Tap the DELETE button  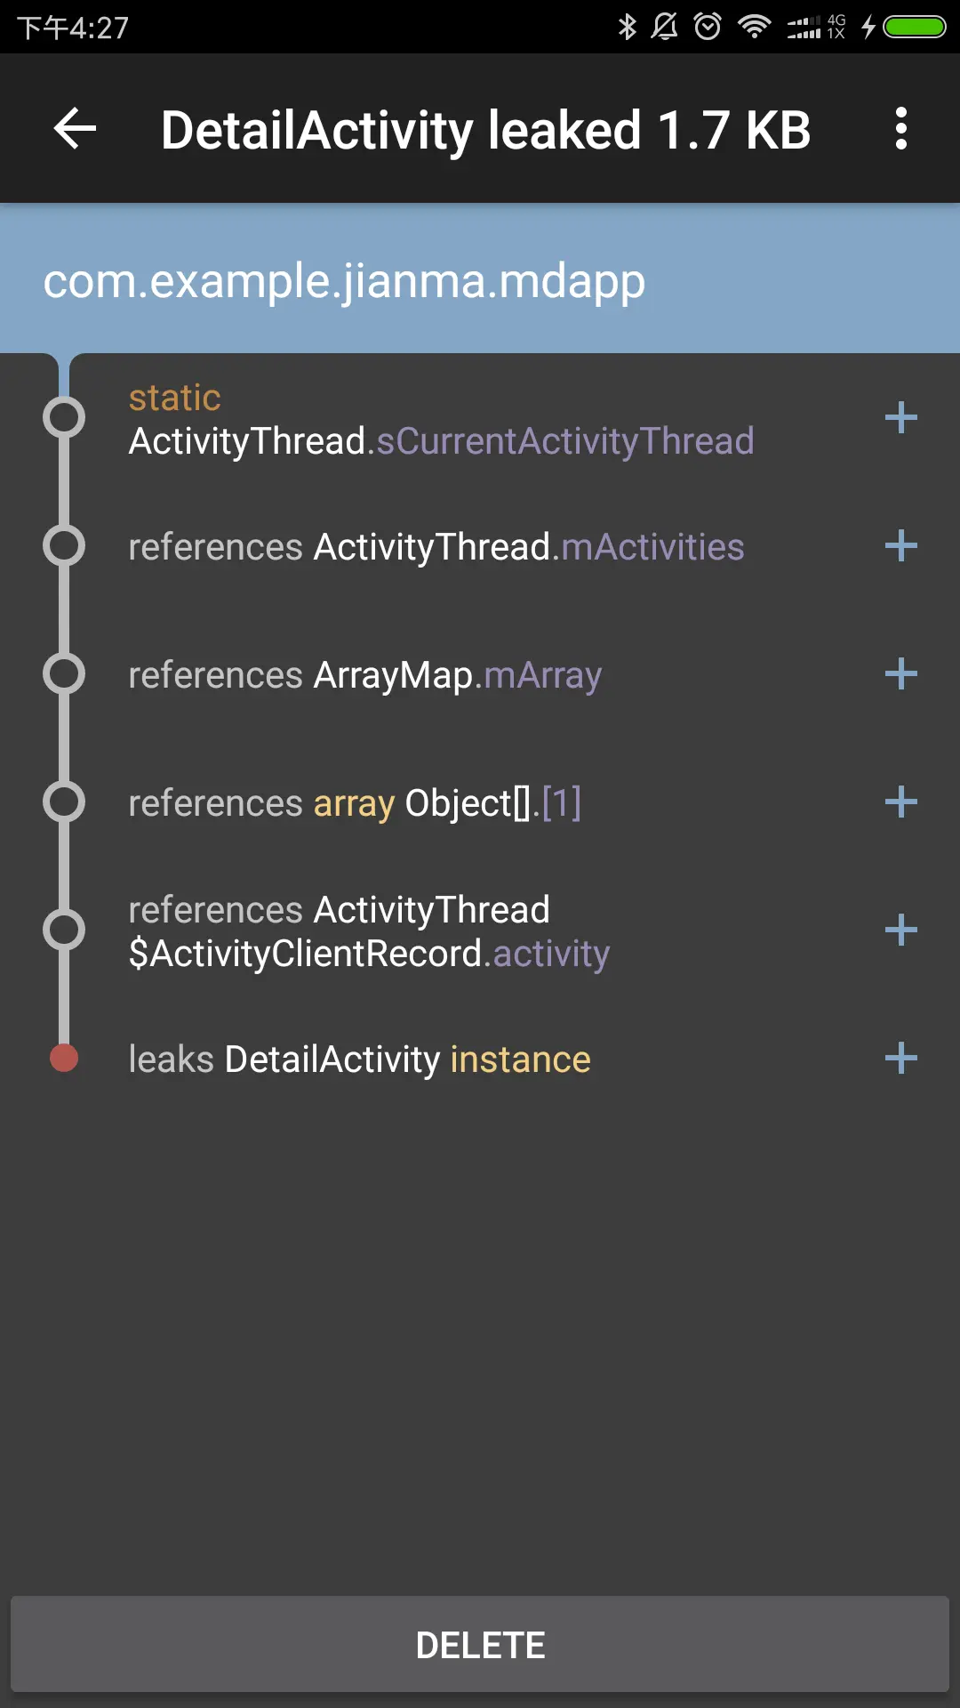[480, 1644]
